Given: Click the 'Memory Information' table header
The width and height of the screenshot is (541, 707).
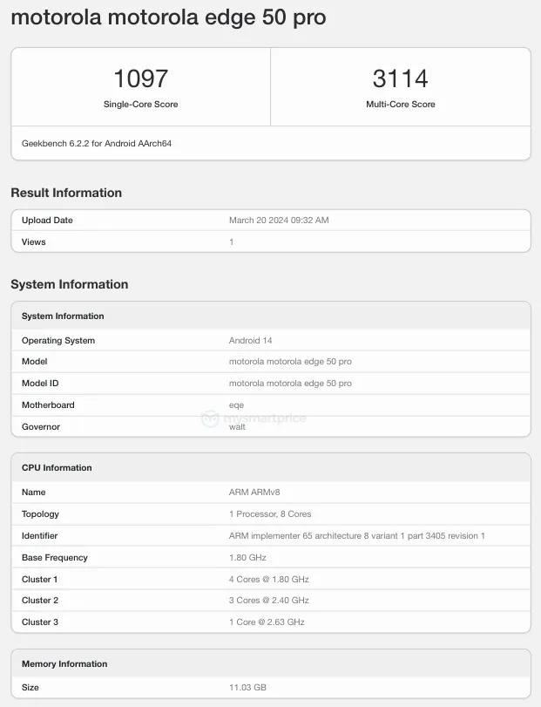Looking at the screenshot, I should pyautogui.click(x=64, y=664).
